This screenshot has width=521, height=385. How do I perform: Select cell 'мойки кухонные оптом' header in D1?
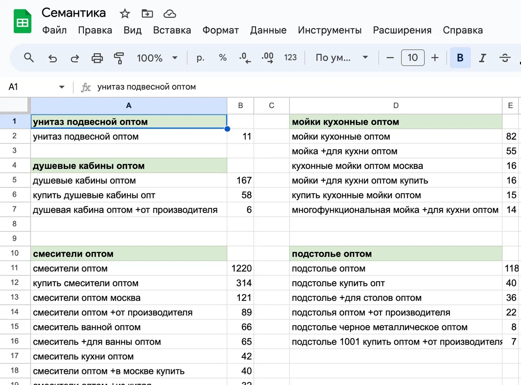tap(396, 122)
